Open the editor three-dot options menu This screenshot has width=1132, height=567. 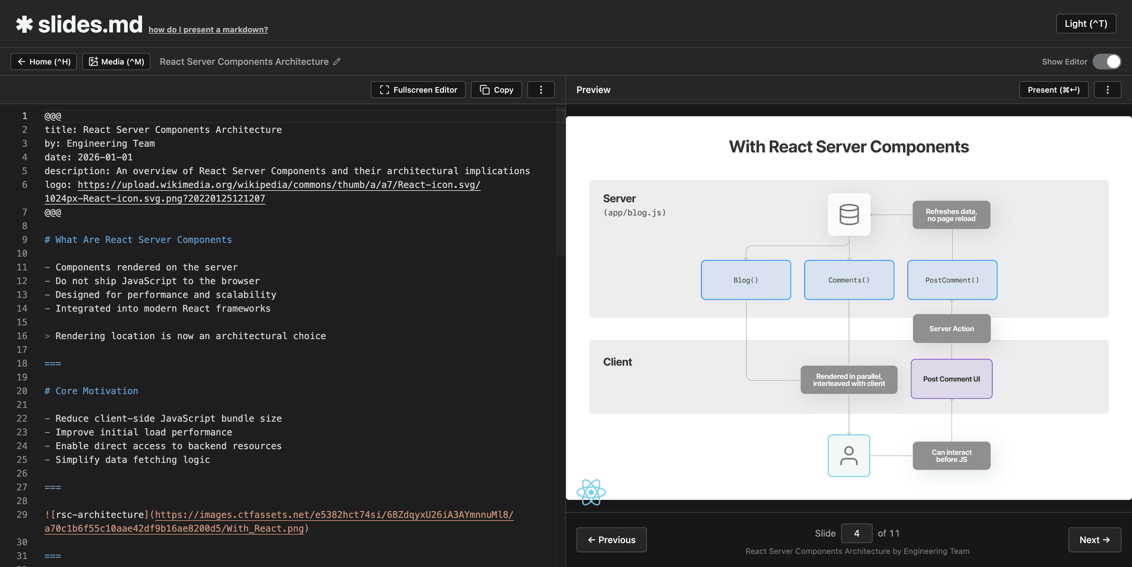click(540, 90)
